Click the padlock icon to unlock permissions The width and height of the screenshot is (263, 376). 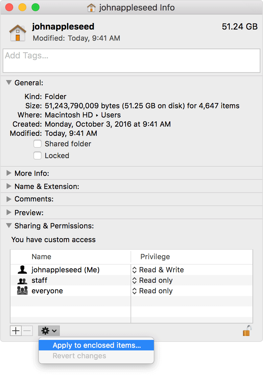point(247,331)
